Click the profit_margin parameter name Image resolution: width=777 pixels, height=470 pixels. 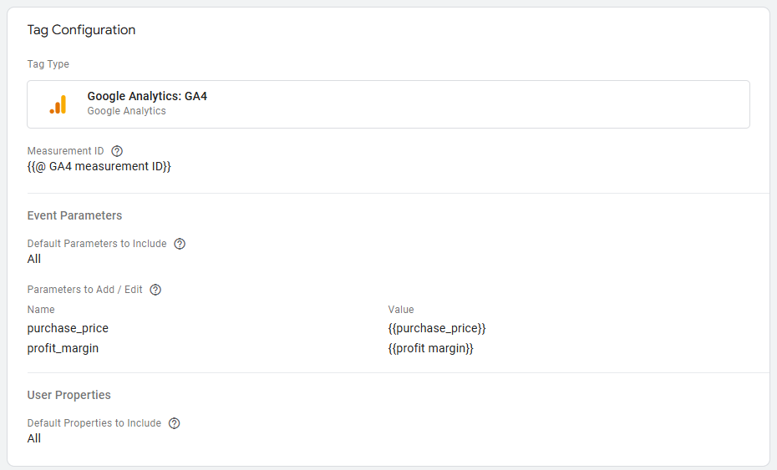coord(63,348)
